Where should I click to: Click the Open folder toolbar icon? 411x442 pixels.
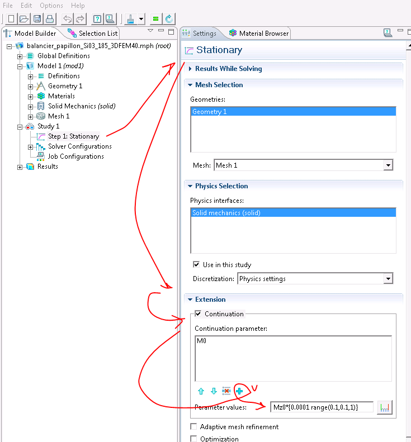pos(24,18)
